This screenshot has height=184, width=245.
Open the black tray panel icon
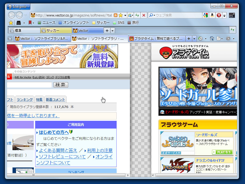19,23
